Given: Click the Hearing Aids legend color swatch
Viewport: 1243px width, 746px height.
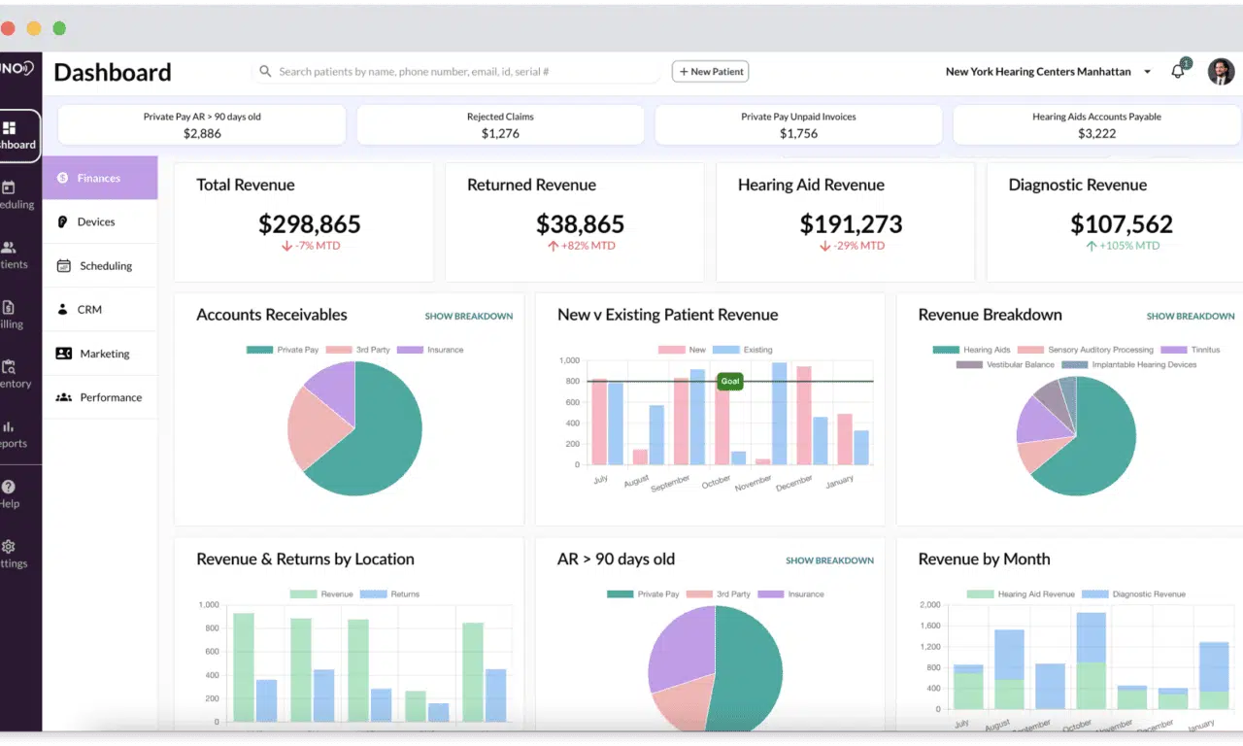Looking at the screenshot, I should click(945, 350).
